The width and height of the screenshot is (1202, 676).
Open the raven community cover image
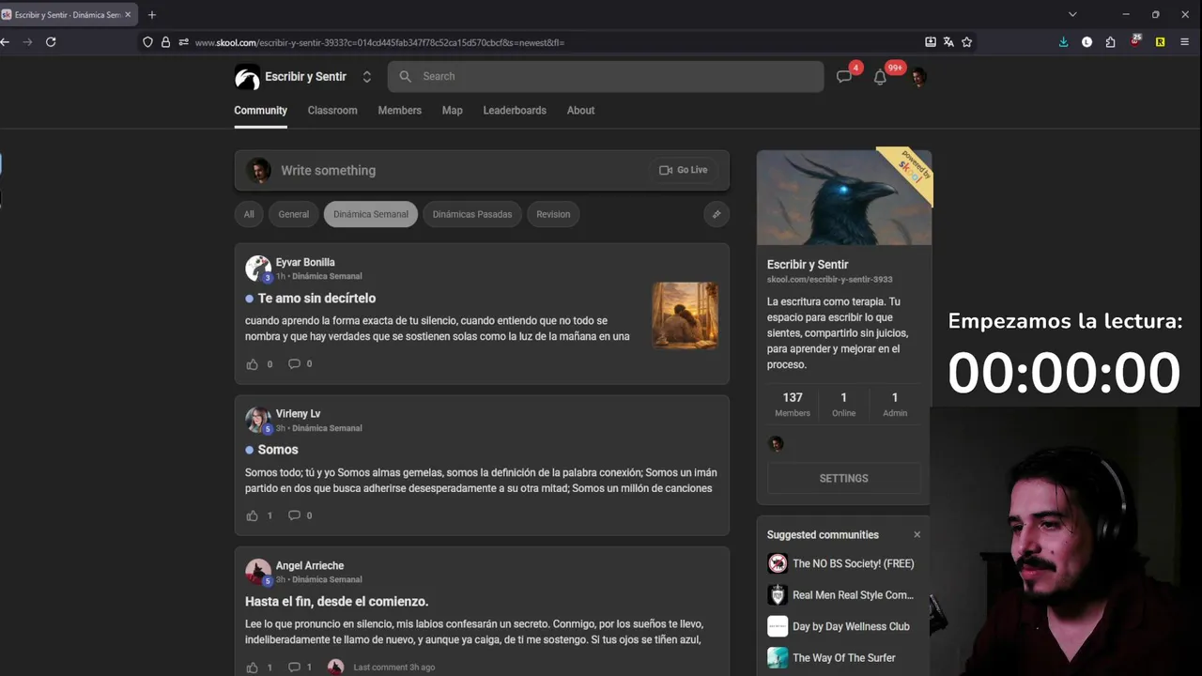(x=844, y=197)
